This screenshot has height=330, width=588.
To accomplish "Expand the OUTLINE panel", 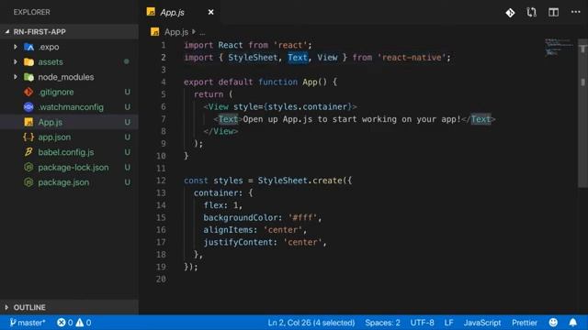I will [70, 307].
